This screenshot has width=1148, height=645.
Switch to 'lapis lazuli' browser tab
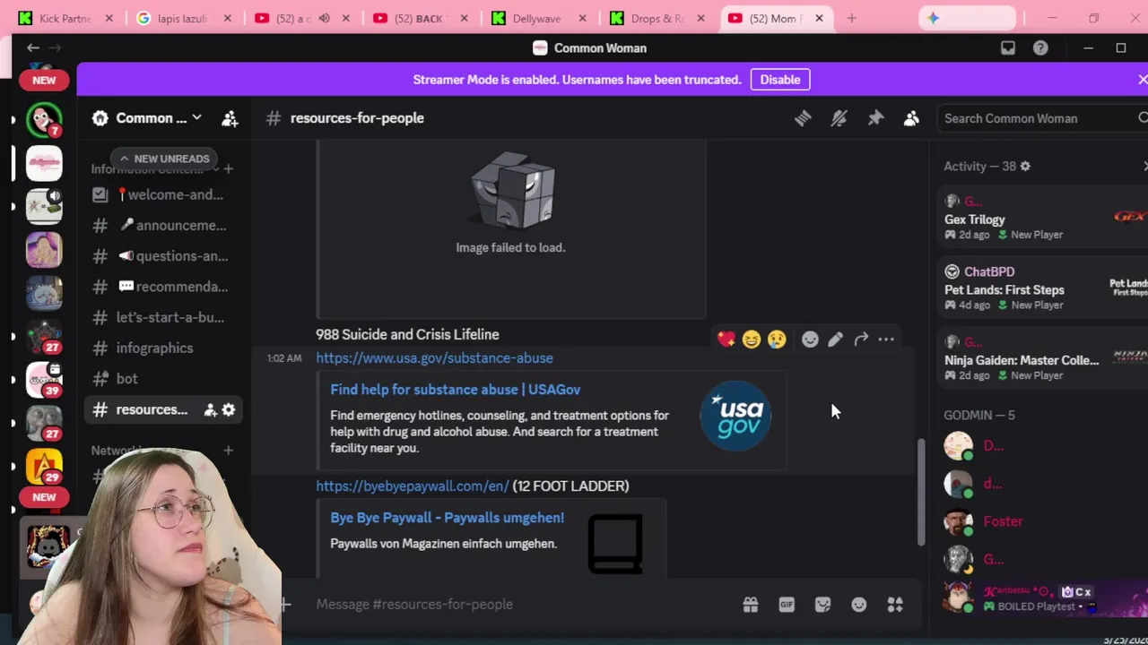pyautogui.click(x=182, y=18)
